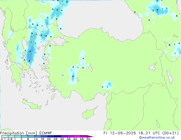181x140 pixels.
Task: Click the '10' legend label
Action: click(x=36, y=139)
